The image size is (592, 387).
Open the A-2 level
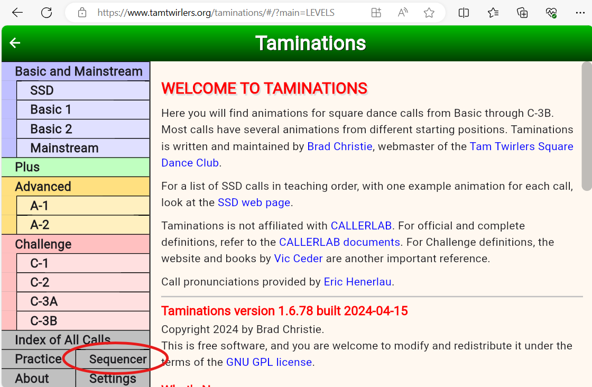[x=83, y=225]
